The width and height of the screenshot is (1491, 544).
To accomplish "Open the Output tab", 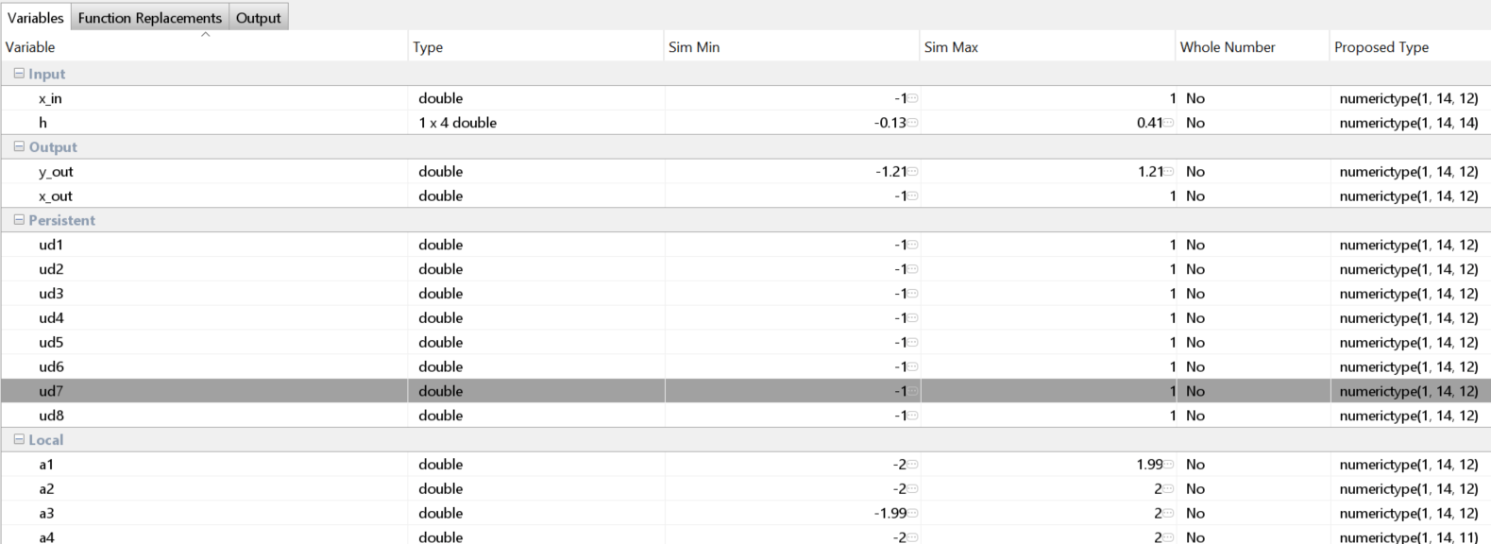I will pos(258,18).
